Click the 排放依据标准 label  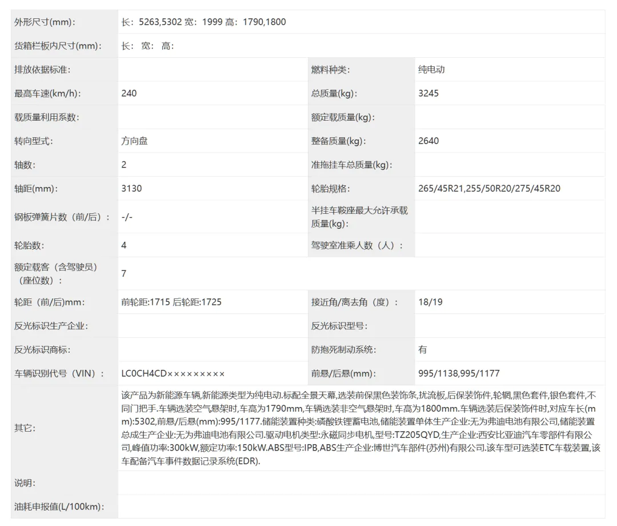point(42,70)
